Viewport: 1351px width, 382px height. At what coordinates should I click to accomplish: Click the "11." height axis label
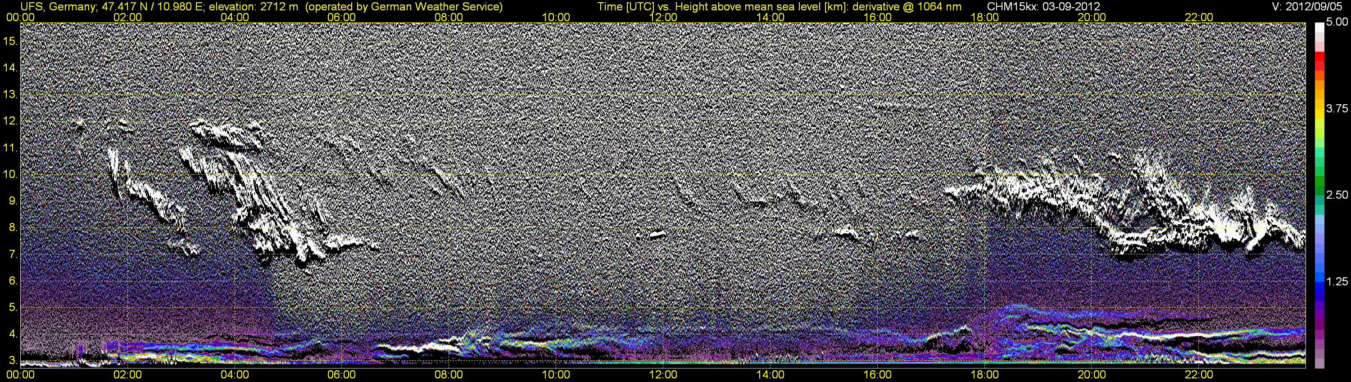pyautogui.click(x=10, y=147)
